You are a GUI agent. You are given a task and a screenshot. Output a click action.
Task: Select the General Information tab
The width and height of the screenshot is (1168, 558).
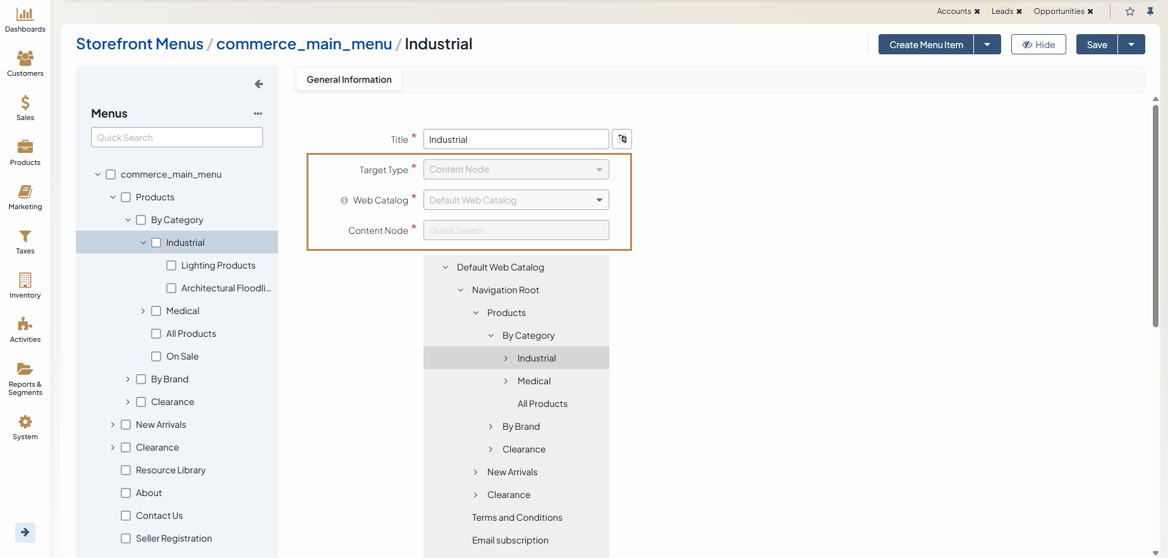349,80
